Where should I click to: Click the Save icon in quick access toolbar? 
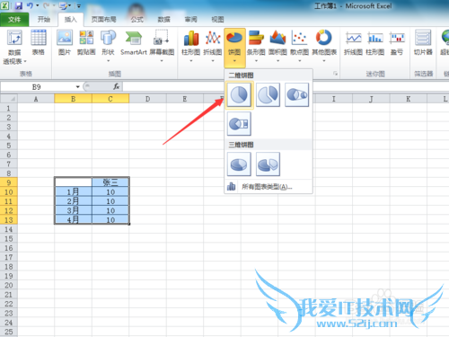pos(19,5)
